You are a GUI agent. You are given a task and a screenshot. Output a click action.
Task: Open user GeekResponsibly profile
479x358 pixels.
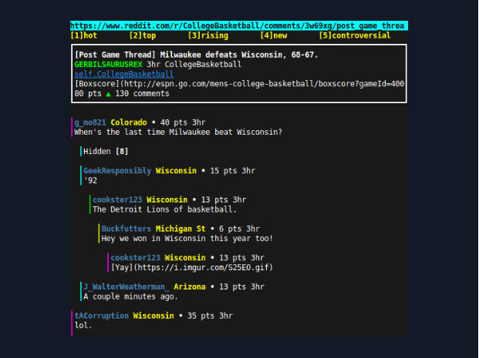click(117, 171)
